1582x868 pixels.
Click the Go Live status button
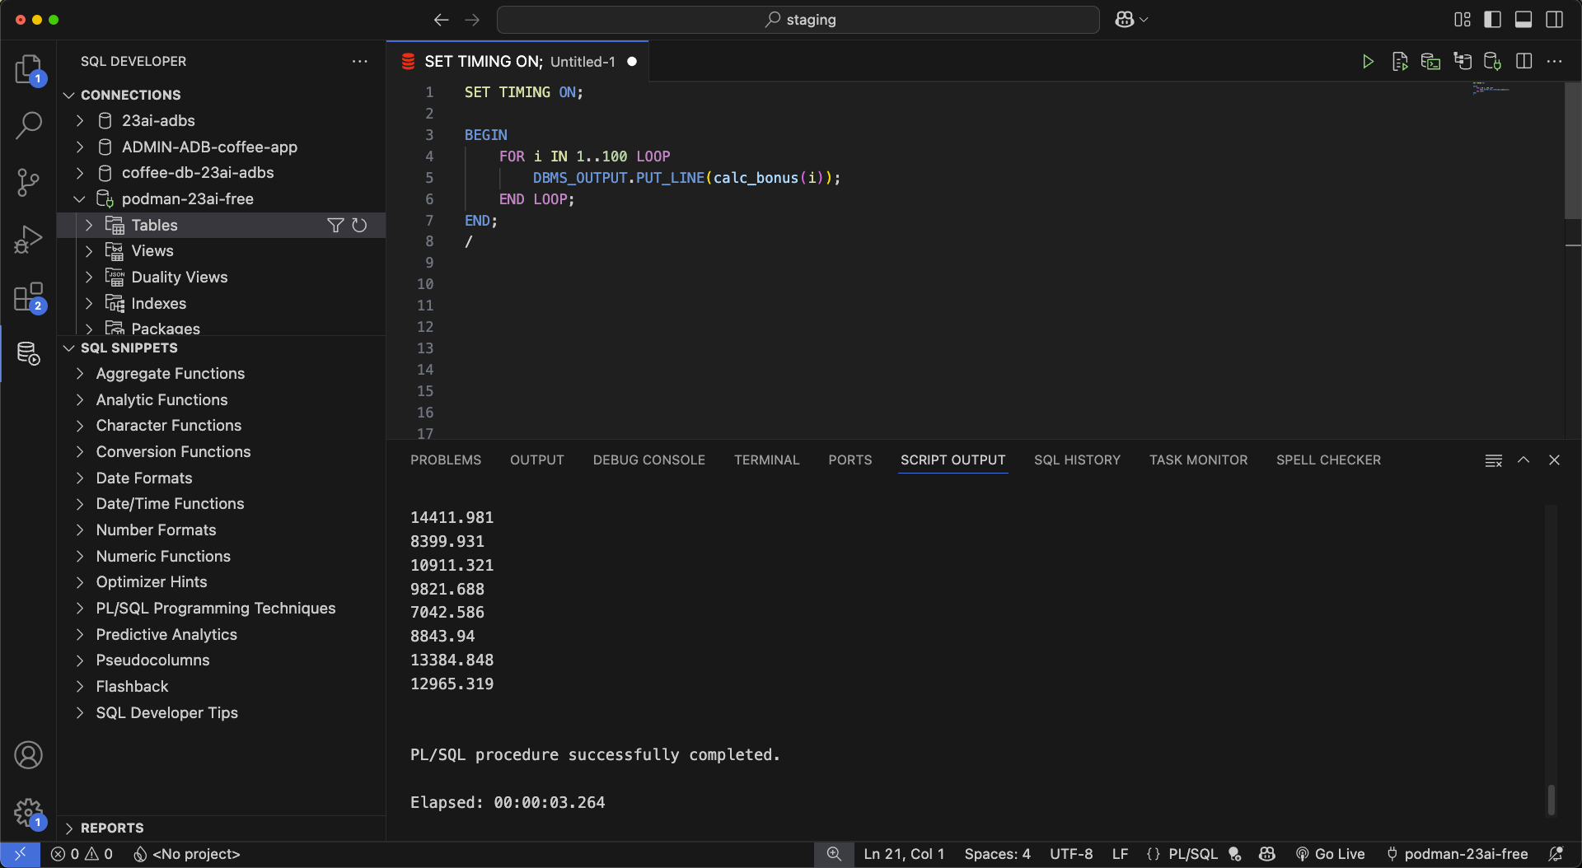[1330, 854]
